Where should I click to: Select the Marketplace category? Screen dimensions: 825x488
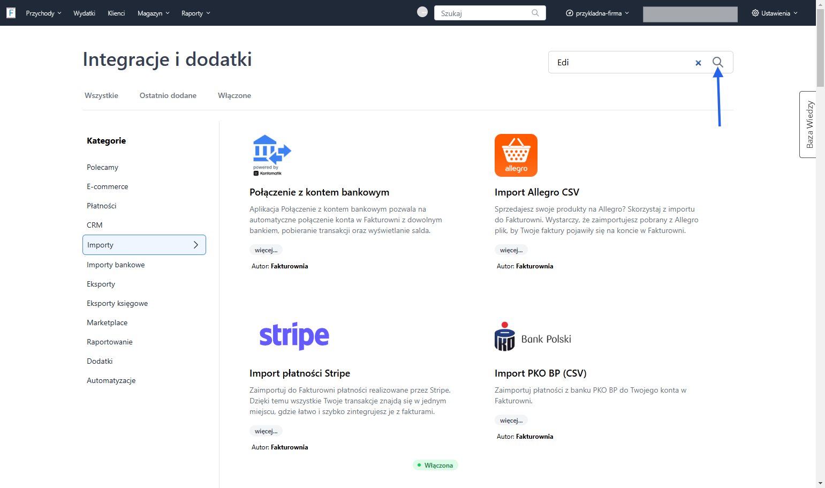pos(107,322)
